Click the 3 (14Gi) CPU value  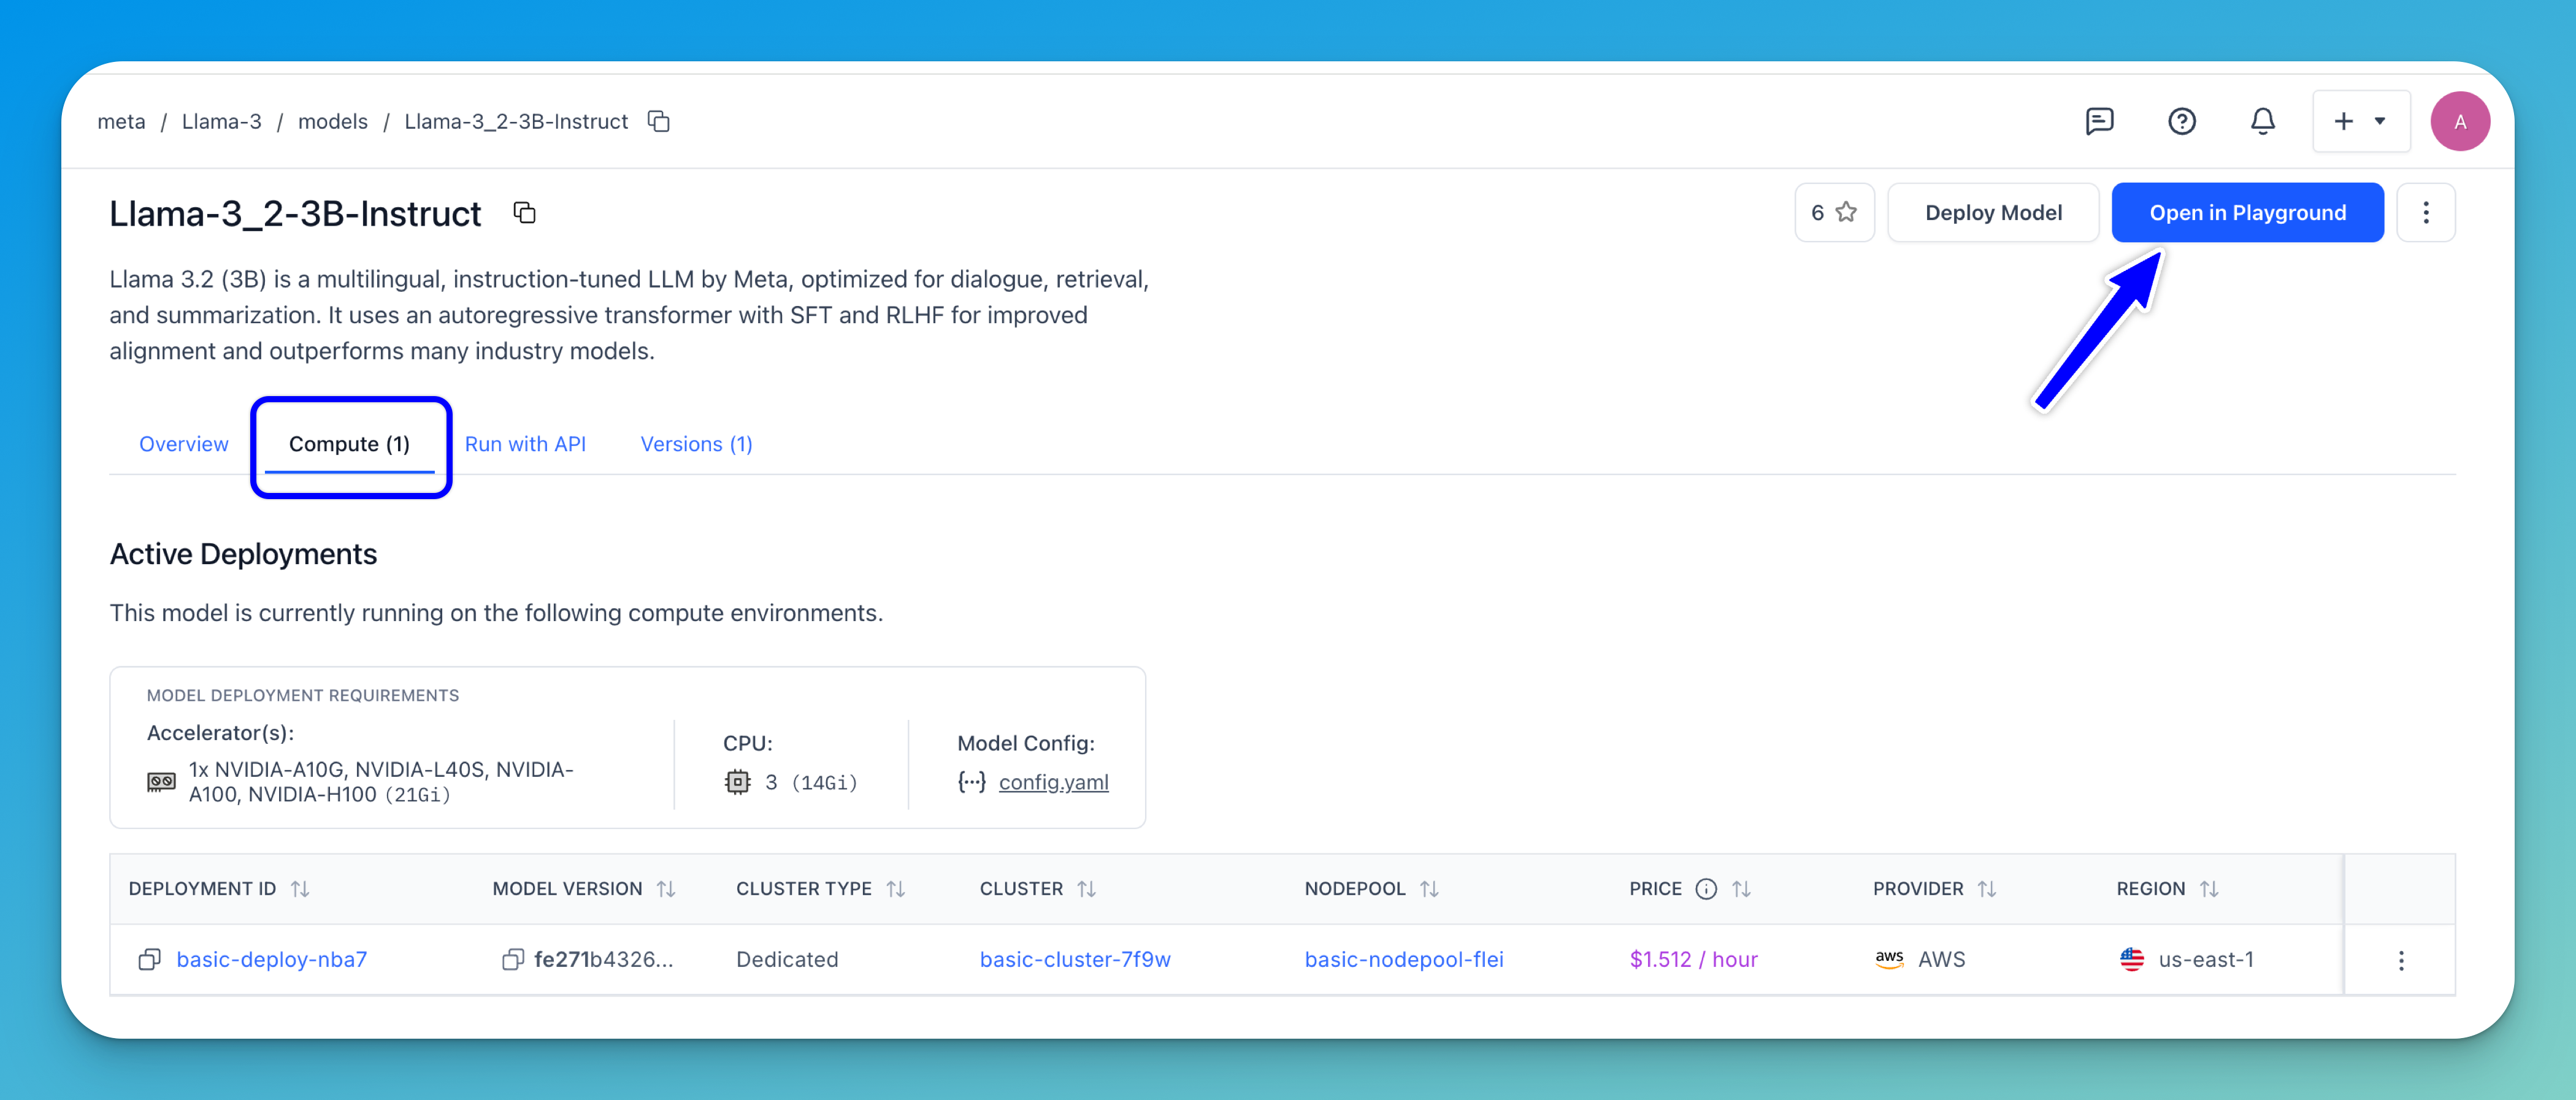coord(811,782)
